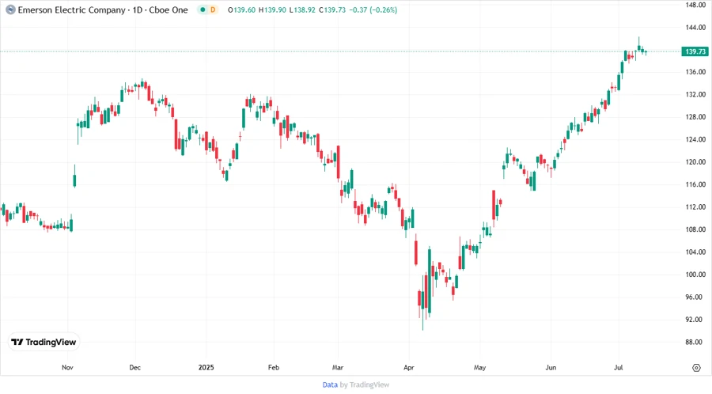Click the 92.00 price axis label
The height and width of the screenshot is (394, 712).
tap(694, 320)
